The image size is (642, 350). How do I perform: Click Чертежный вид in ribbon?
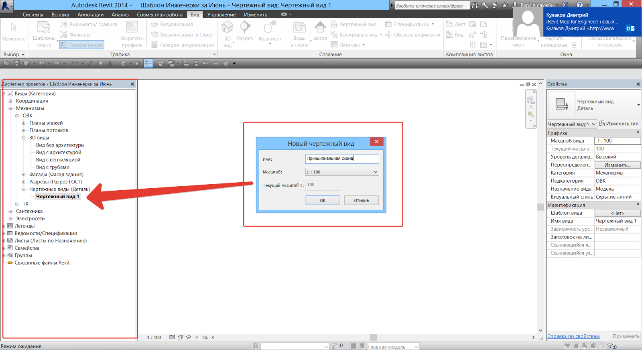(x=354, y=24)
